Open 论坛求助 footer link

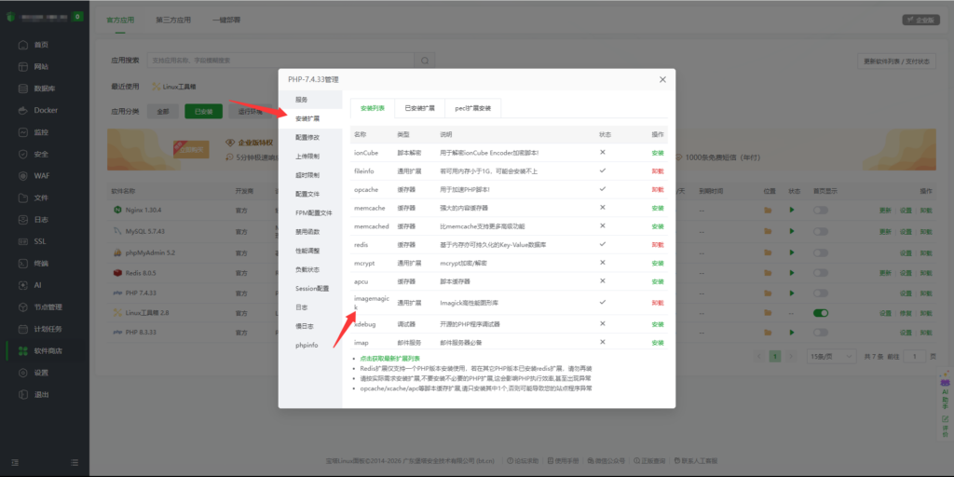click(523, 460)
